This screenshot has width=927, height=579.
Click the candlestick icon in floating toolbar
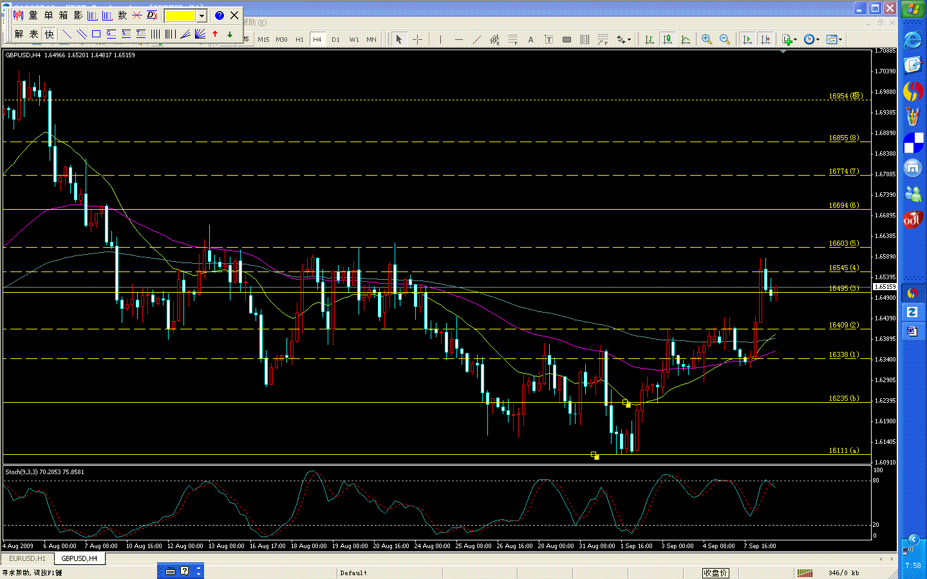coord(19,15)
